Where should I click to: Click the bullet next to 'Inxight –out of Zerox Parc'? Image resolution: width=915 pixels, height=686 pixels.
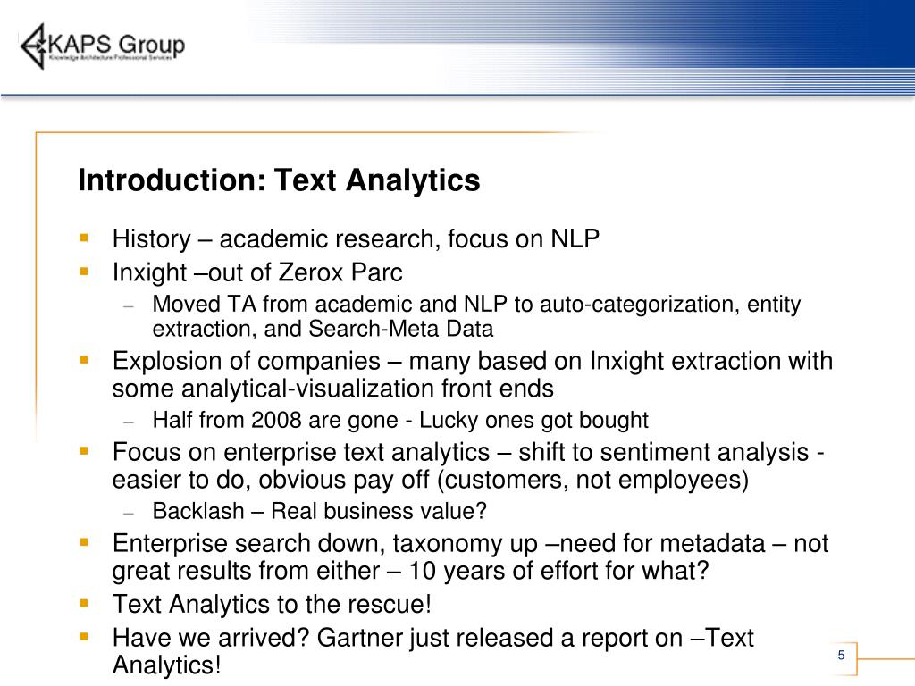(85, 271)
